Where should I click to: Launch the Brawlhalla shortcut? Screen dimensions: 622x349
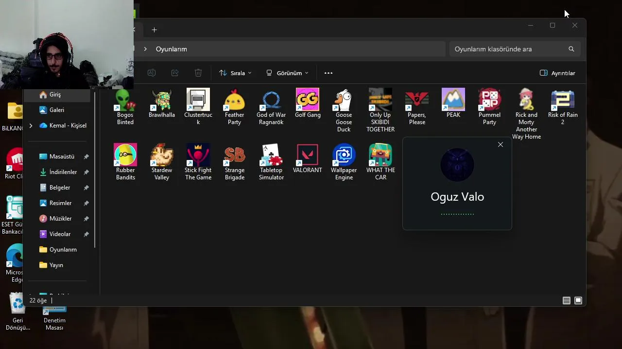pyautogui.click(x=161, y=104)
